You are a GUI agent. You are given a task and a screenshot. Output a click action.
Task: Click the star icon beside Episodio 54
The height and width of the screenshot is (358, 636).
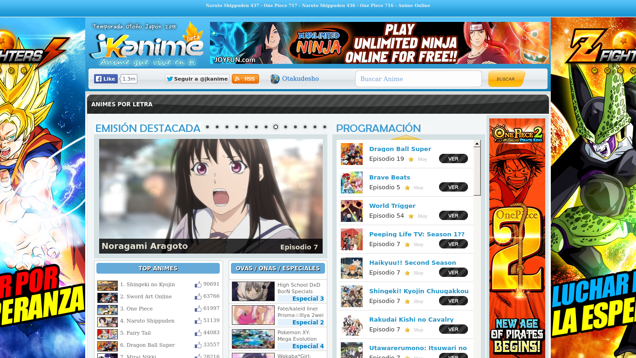coord(411,216)
